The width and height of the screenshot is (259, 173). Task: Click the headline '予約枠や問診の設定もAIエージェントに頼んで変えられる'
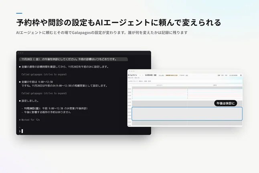pyautogui.click(x=119, y=22)
